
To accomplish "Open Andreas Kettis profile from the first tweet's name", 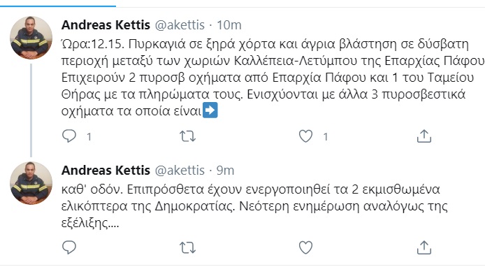I will 106,24.
